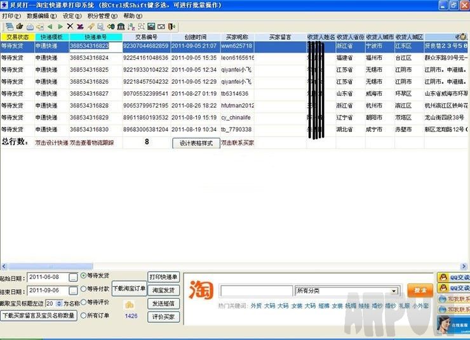Click the Taobao search text field
This screenshot has height=340, width=470.
click(x=257, y=291)
